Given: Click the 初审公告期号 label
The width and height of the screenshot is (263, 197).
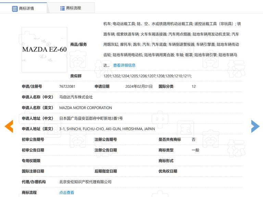Looking at the screenshot, I should tap(33, 140).
